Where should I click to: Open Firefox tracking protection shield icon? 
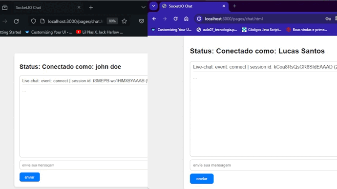point(34,21)
